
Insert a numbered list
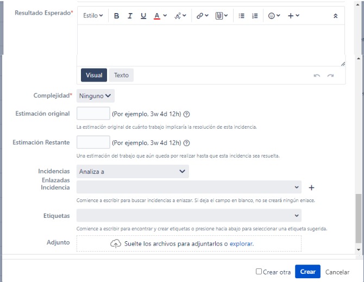click(255, 16)
